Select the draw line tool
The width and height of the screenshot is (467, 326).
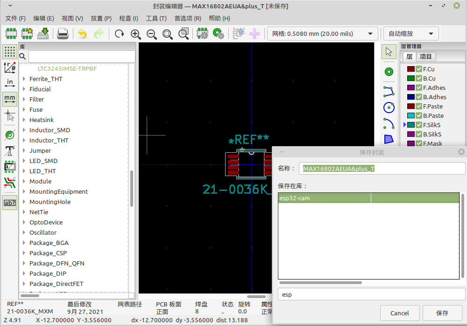tap(389, 91)
